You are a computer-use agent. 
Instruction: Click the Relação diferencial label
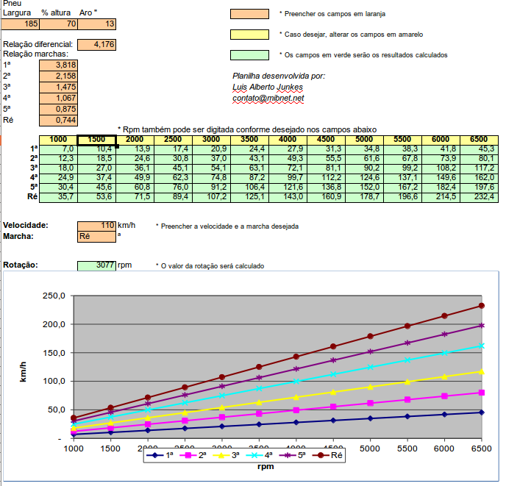38,45
